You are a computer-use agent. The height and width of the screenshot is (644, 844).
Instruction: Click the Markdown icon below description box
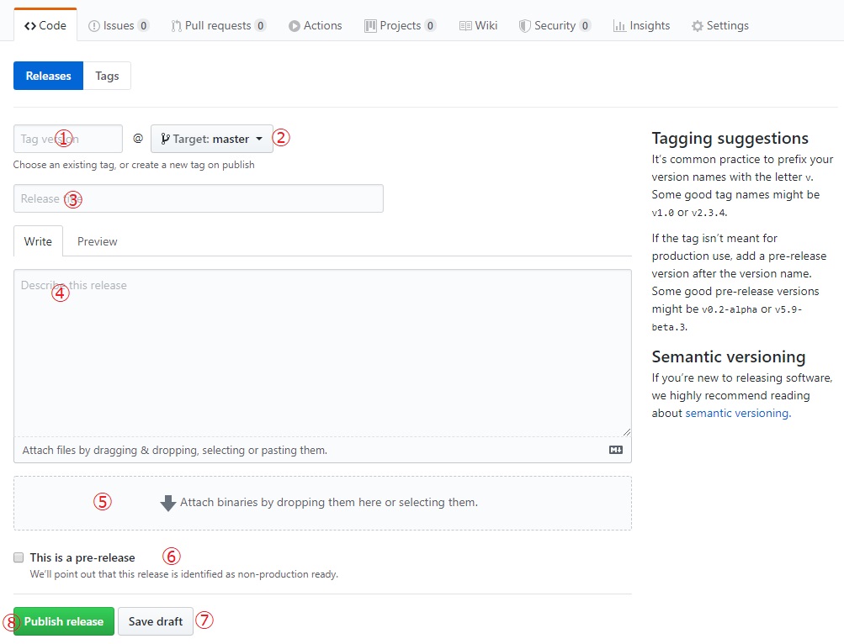coord(616,450)
